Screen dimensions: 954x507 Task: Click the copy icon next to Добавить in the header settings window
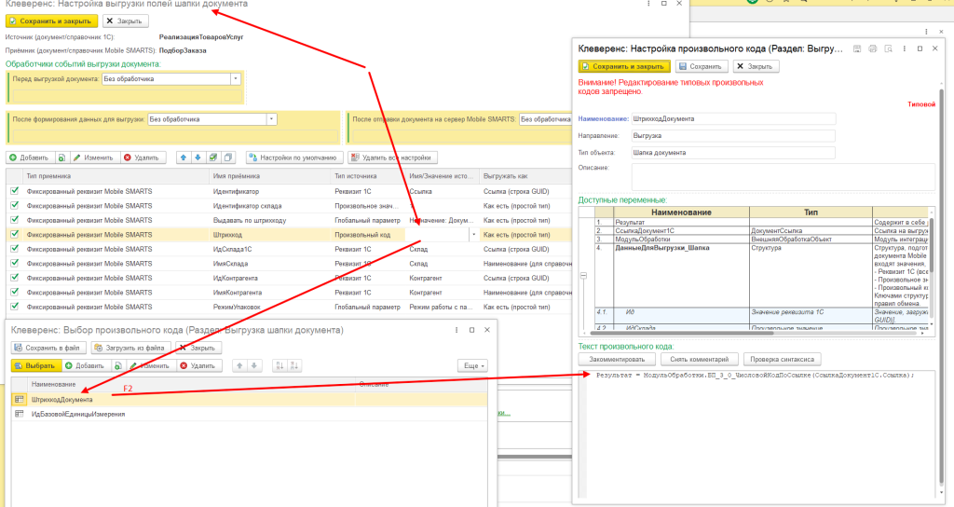(x=61, y=158)
